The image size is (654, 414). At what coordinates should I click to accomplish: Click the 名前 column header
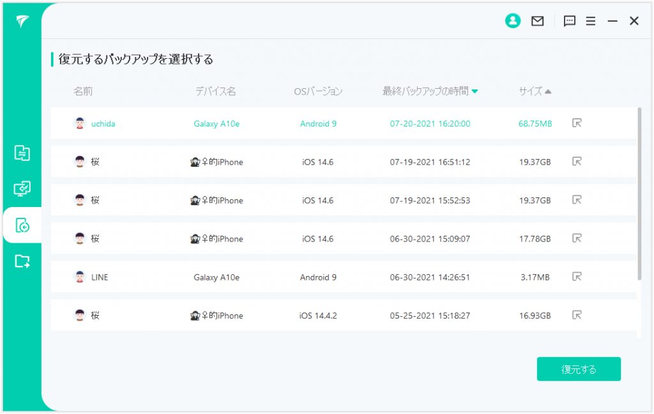83,91
